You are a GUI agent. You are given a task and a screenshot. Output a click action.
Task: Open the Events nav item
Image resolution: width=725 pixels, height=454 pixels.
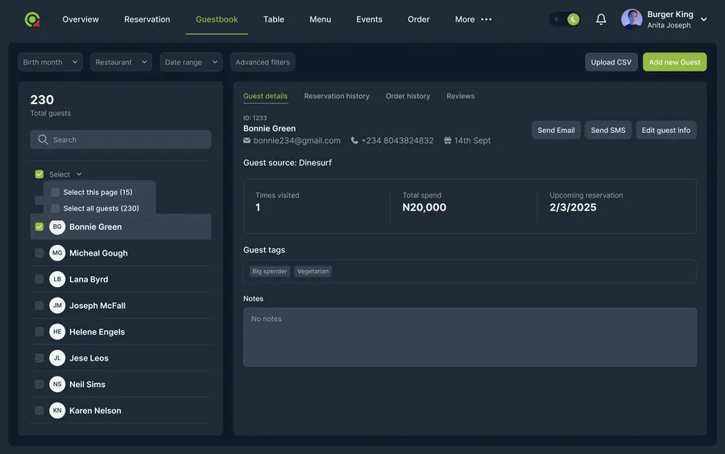click(369, 19)
